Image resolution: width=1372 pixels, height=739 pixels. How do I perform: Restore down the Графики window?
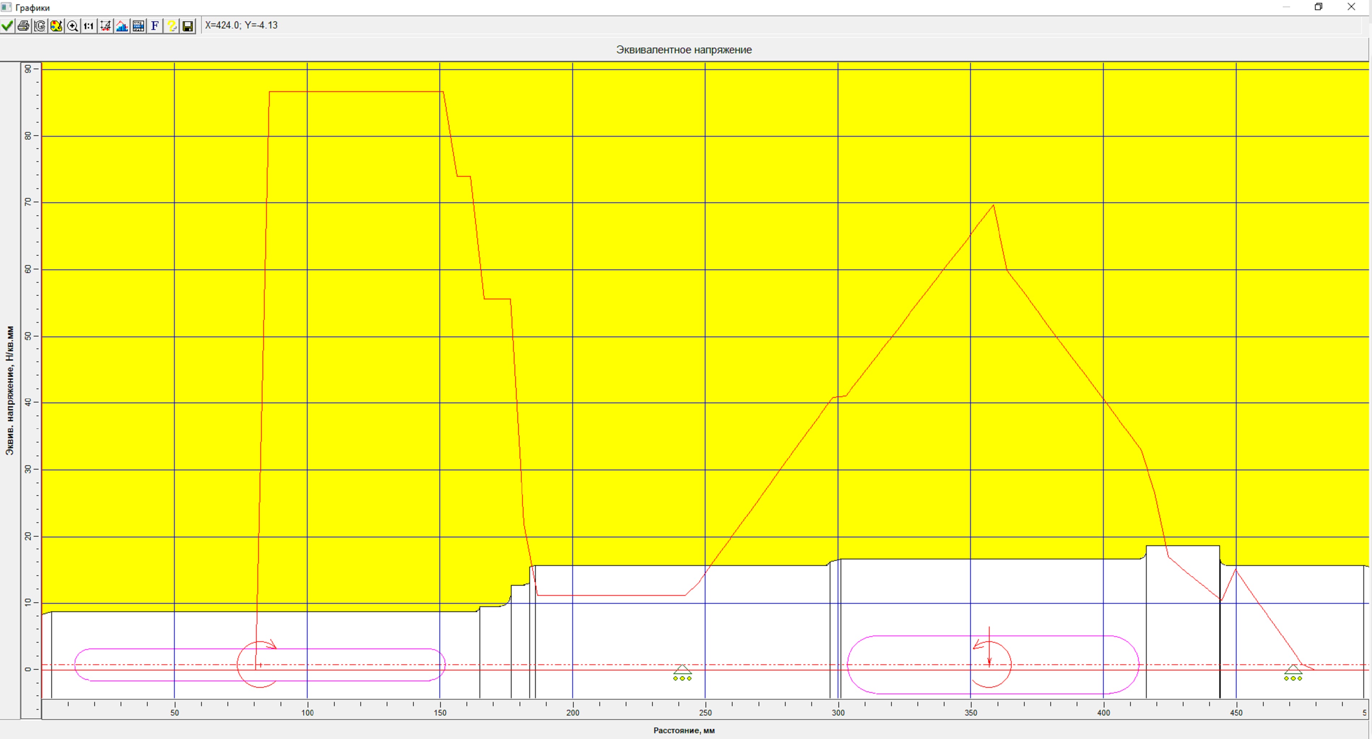1319,7
